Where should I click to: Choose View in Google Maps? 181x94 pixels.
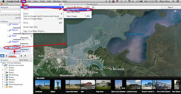tap(42, 19)
